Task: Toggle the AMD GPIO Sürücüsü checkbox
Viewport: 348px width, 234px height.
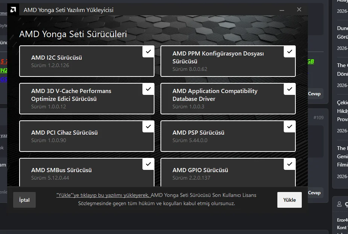Action: (289, 164)
